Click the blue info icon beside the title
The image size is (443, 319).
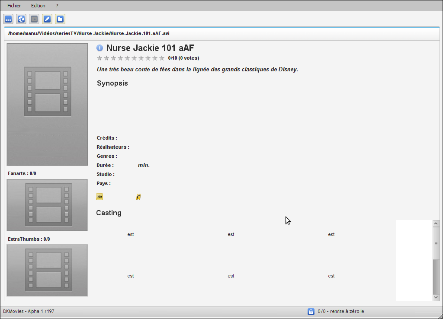100,48
